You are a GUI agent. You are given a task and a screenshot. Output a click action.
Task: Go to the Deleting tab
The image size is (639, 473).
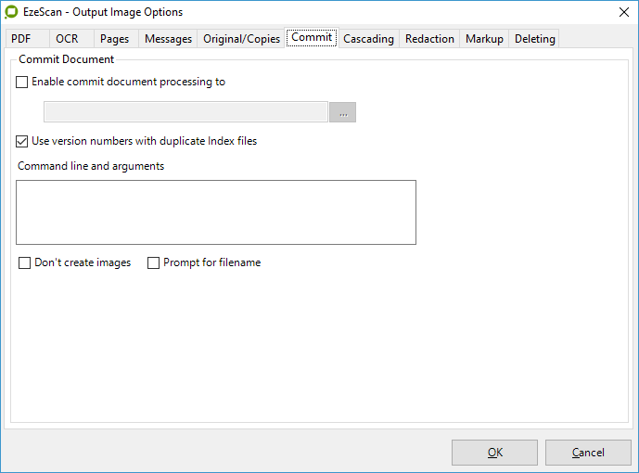tap(534, 39)
